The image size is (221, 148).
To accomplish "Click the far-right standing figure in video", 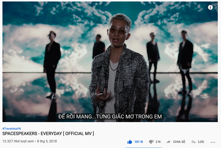I will pos(185,62).
